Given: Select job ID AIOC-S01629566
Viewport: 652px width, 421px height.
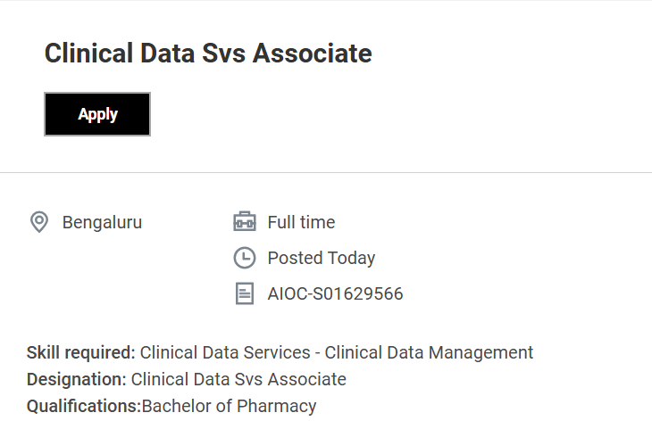Looking at the screenshot, I should pyautogui.click(x=335, y=293).
